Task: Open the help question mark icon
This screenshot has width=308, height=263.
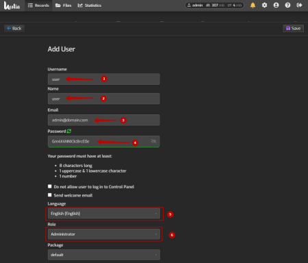Action: 287,5
